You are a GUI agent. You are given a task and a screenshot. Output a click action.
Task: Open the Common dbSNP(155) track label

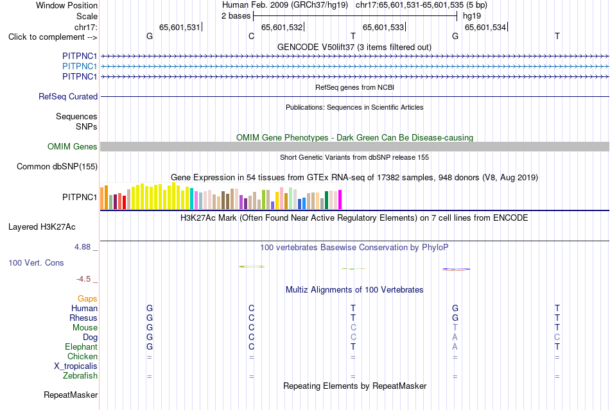pos(57,166)
